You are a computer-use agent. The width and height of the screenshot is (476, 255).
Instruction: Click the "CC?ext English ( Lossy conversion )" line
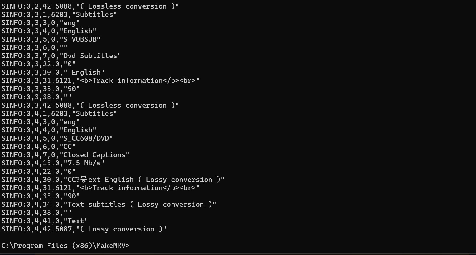(x=113, y=180)
